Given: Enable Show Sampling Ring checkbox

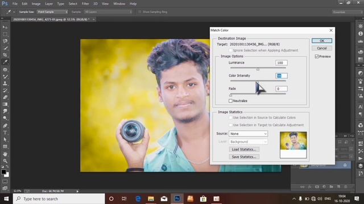Looking at the screenshot, I should [139, 12].
